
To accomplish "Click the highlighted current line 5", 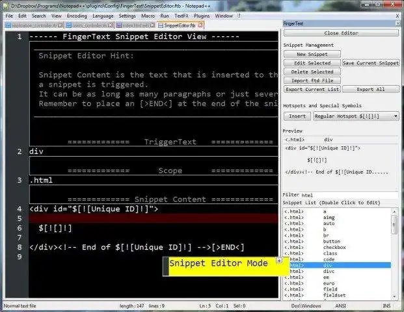I will (154, 218).
